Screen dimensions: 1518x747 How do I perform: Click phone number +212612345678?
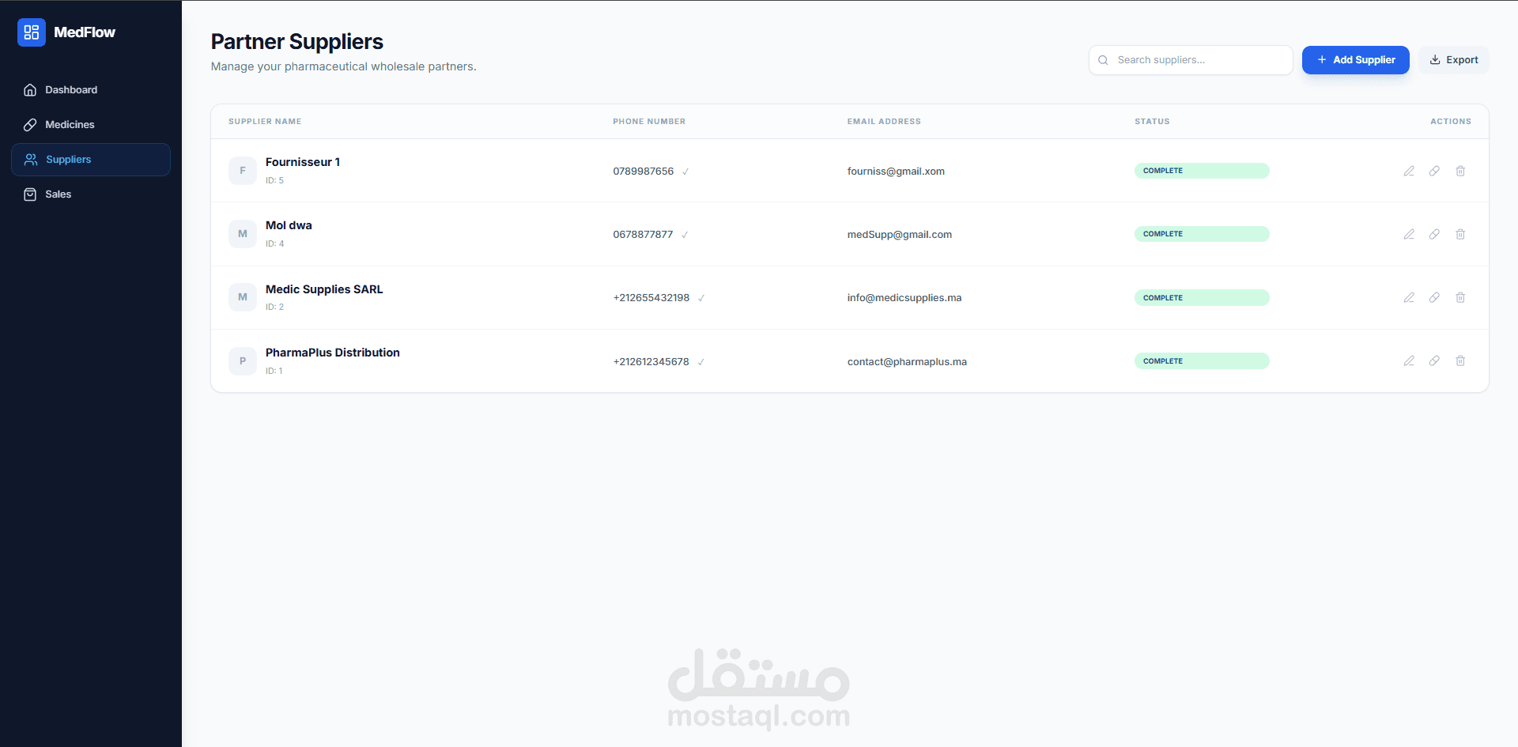651,362
